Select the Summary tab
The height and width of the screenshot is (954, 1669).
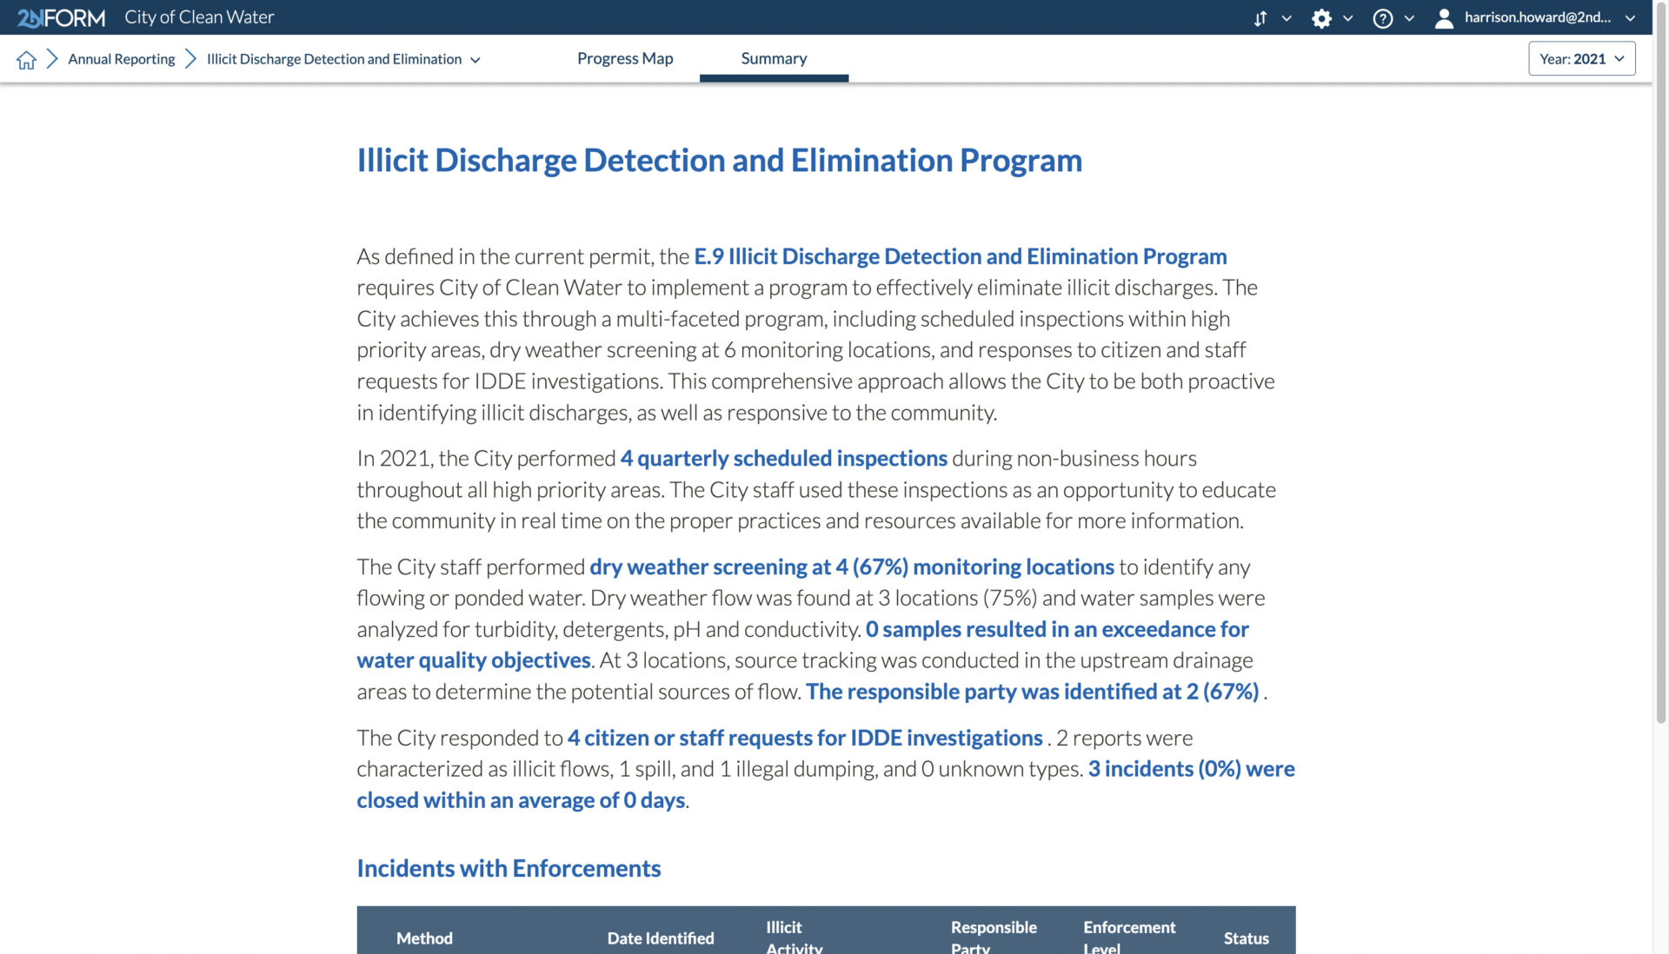point(774,58)
